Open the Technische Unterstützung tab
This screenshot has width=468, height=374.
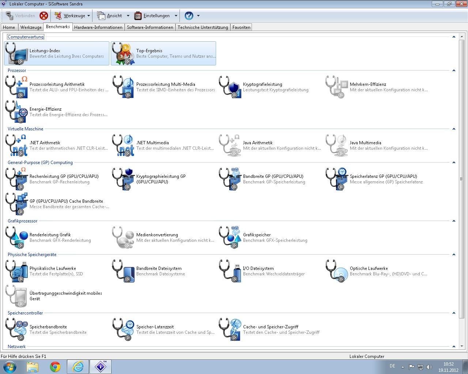(203, 27)
